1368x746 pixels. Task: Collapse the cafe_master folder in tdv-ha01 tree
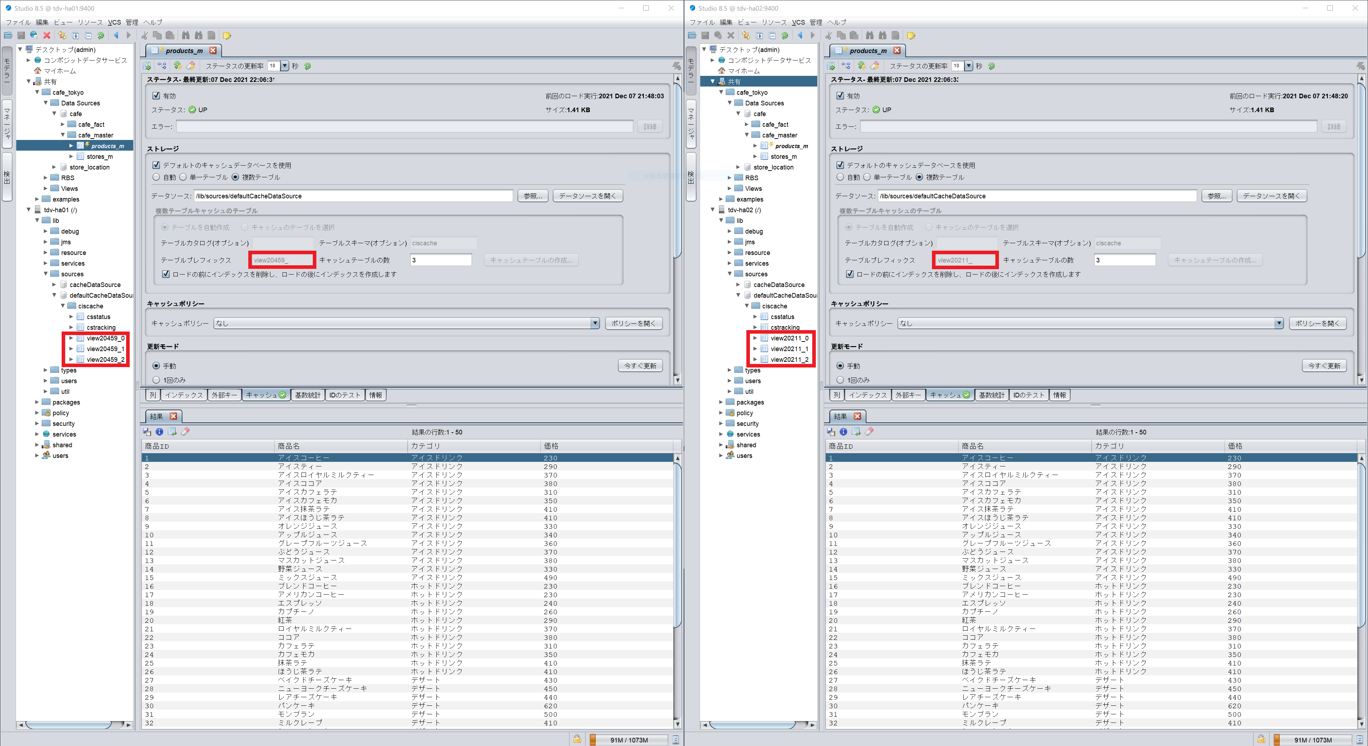(63, 135)
